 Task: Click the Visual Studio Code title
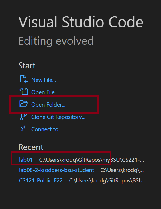[x=81, y=22]
